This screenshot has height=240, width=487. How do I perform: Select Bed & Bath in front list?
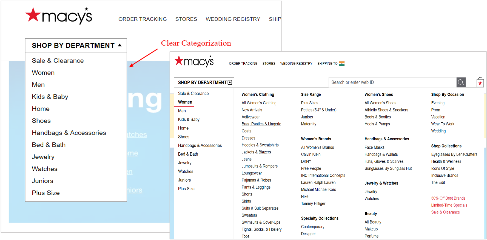(188, 154)
